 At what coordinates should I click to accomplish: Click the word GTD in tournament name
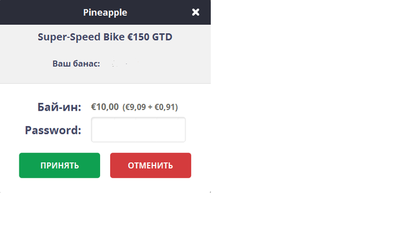pyautogui.click(x=162, y=37)
